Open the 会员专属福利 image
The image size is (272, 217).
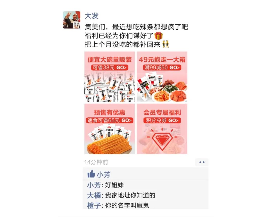click(x=162, y=129)
